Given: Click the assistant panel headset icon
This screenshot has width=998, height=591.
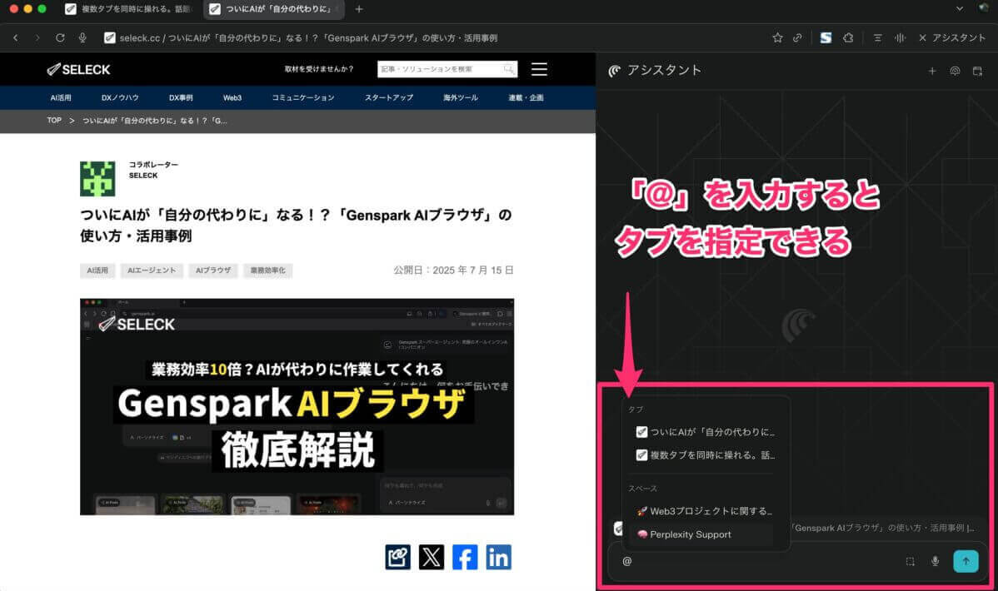Looking at the screenshot, I should click(955, 72).
